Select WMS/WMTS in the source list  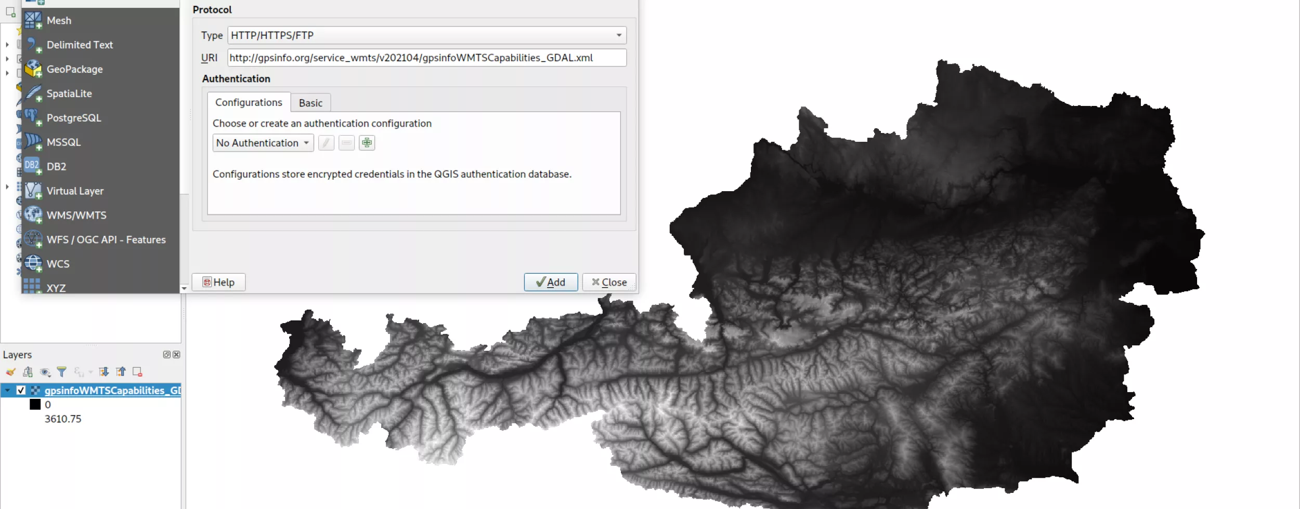[x=76, y=215]
